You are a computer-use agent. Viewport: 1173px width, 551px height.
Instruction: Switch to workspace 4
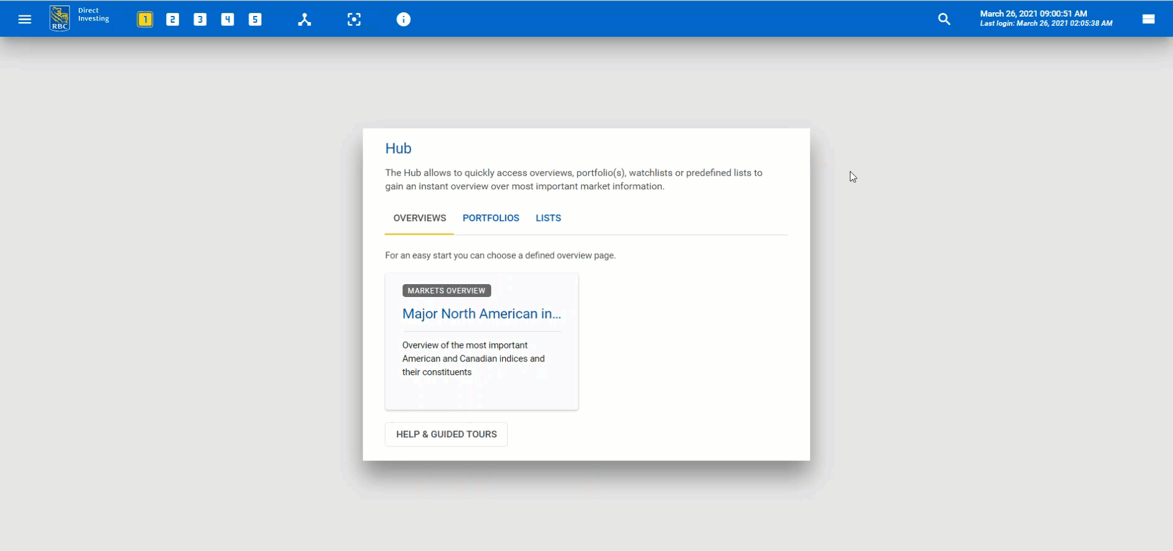click(x=228, y=20)
